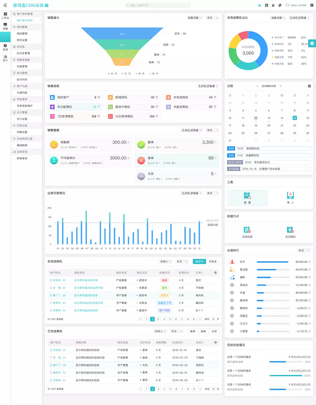
Task: Click the 添加线索 add lead shortcut icon
Action: pyautogui.click(x=247, y=231)
